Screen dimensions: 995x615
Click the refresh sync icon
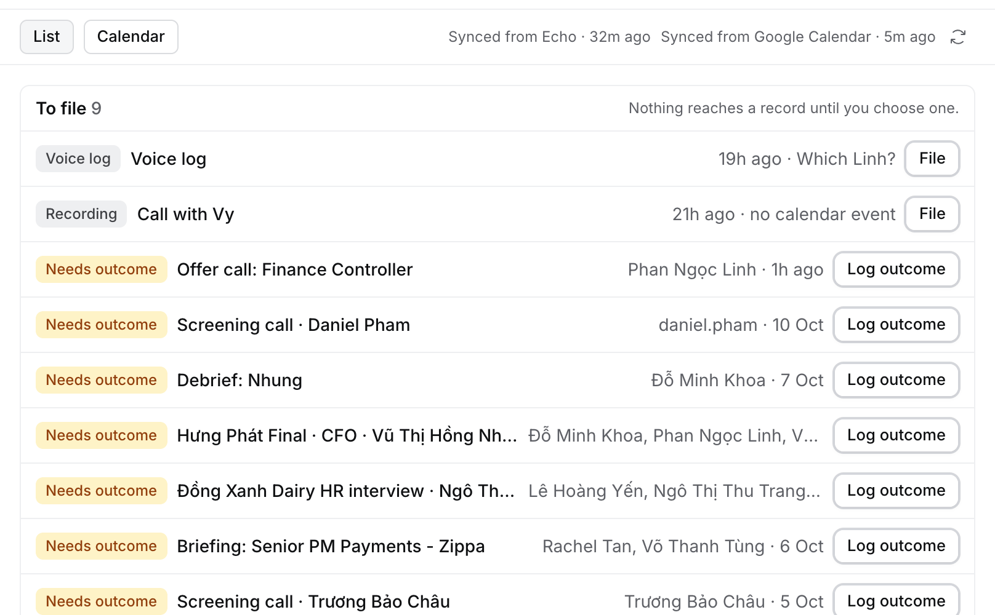957,37
